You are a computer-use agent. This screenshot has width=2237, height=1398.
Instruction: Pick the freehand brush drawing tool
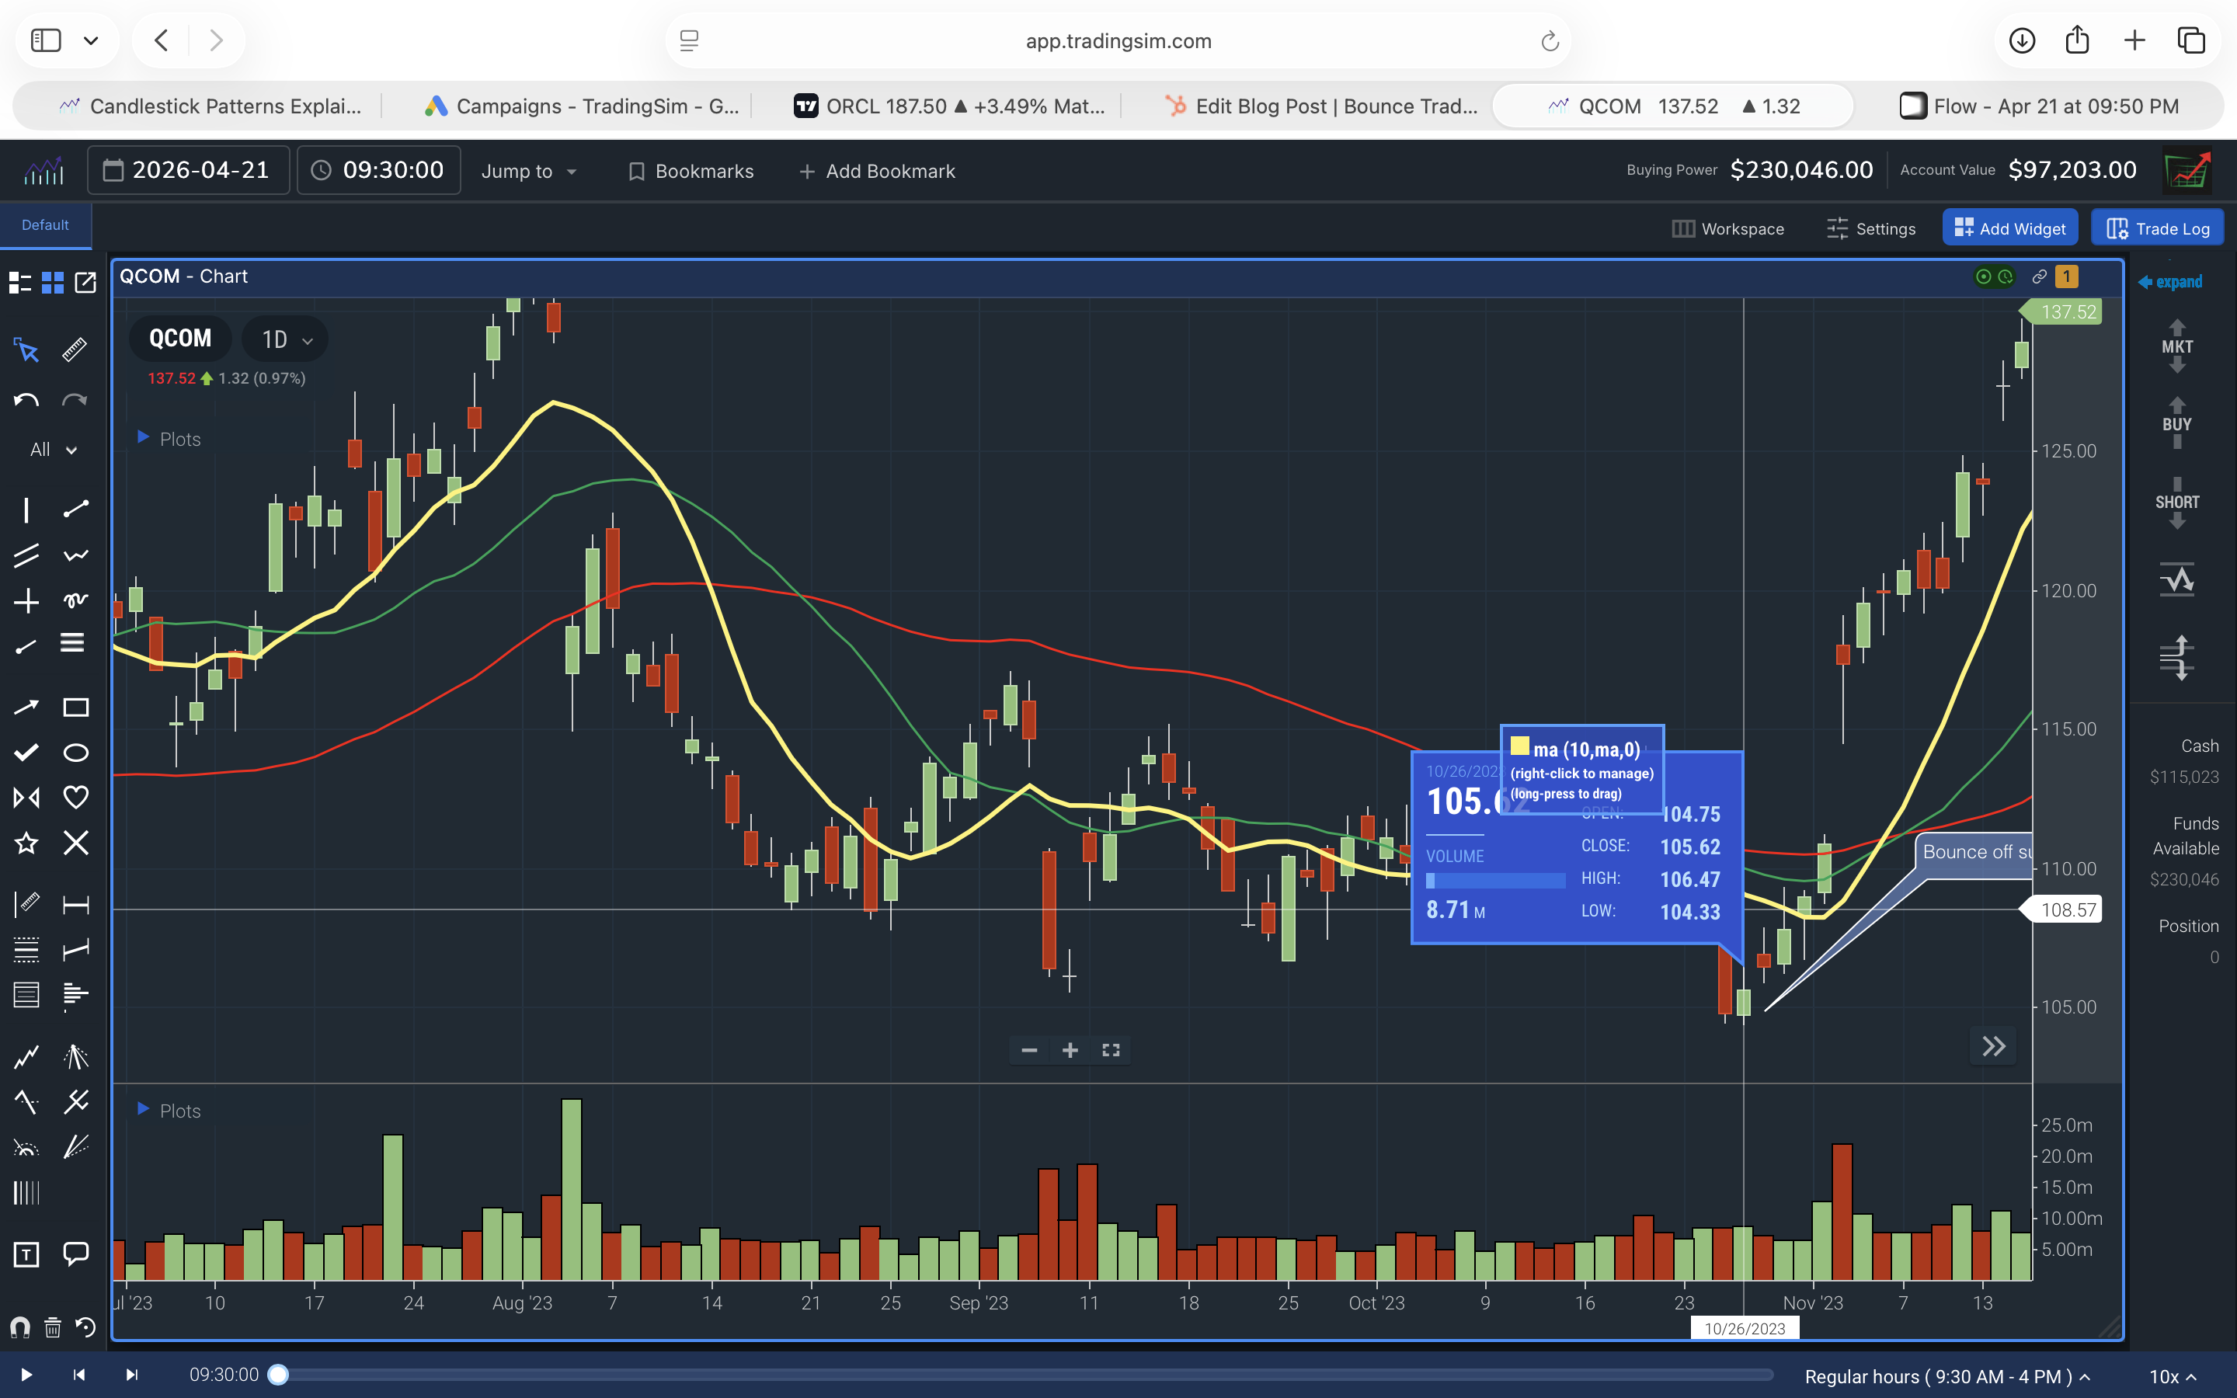pos(76,597)
